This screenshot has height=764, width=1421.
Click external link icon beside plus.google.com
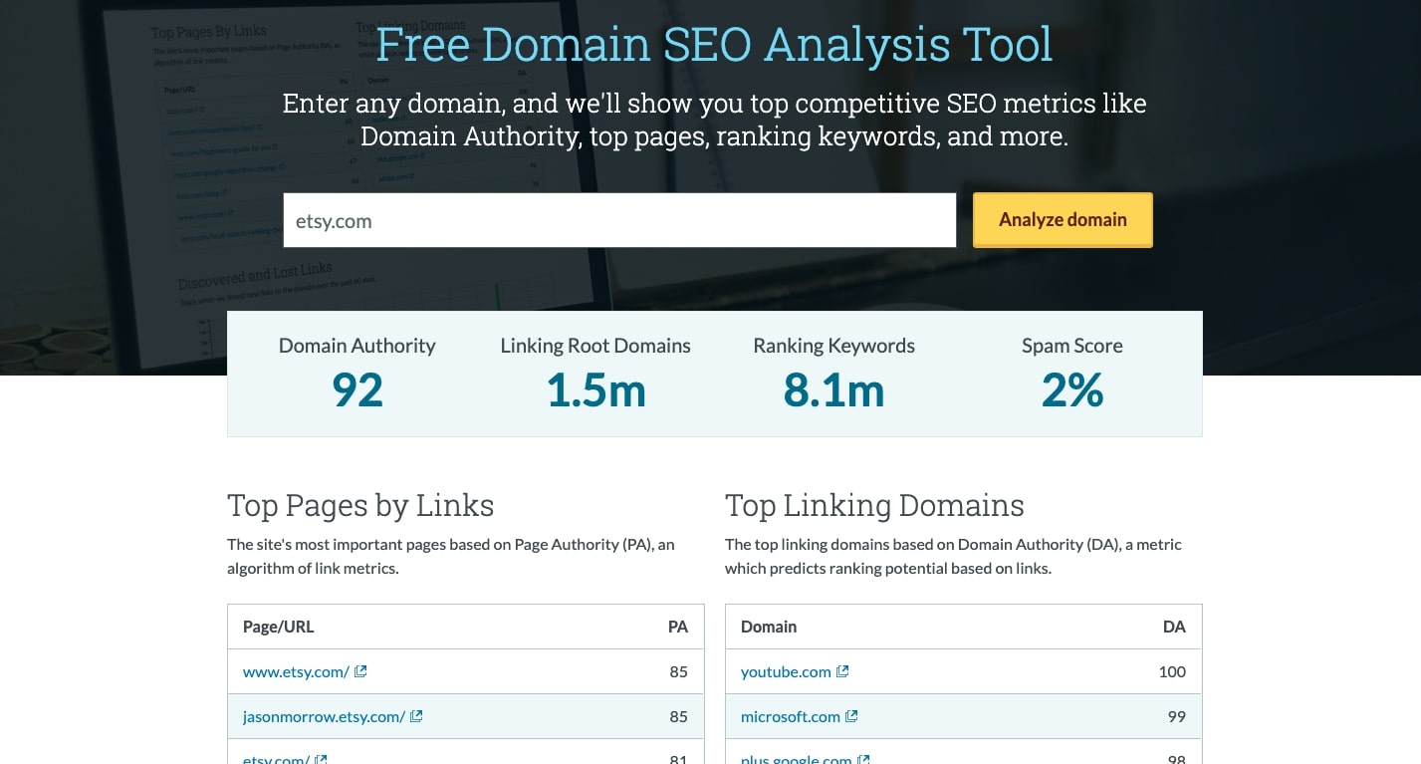coord(863,759)
